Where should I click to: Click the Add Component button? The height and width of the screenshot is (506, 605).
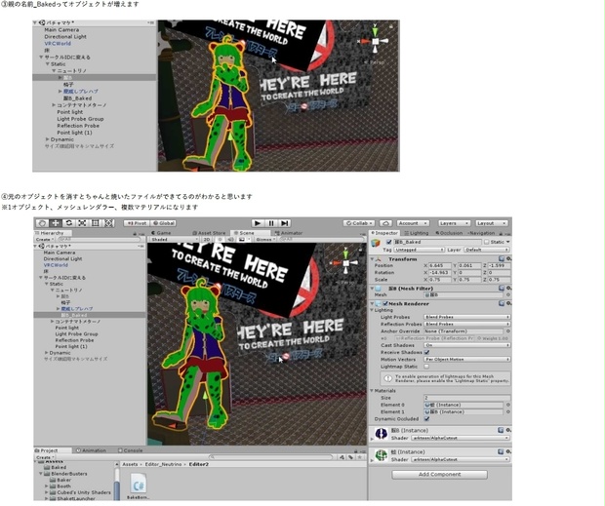point(440,475)
